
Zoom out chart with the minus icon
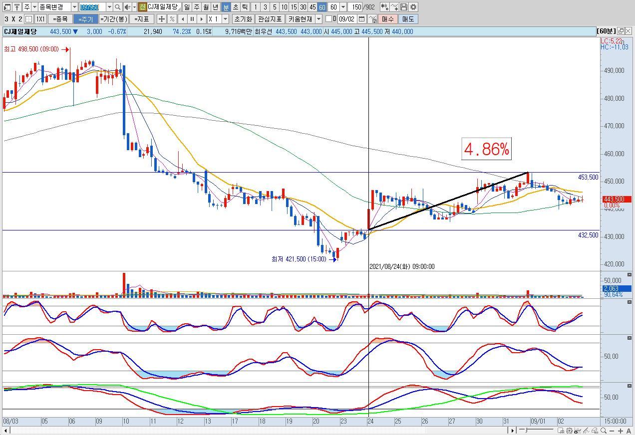click(x=613, y=431)
